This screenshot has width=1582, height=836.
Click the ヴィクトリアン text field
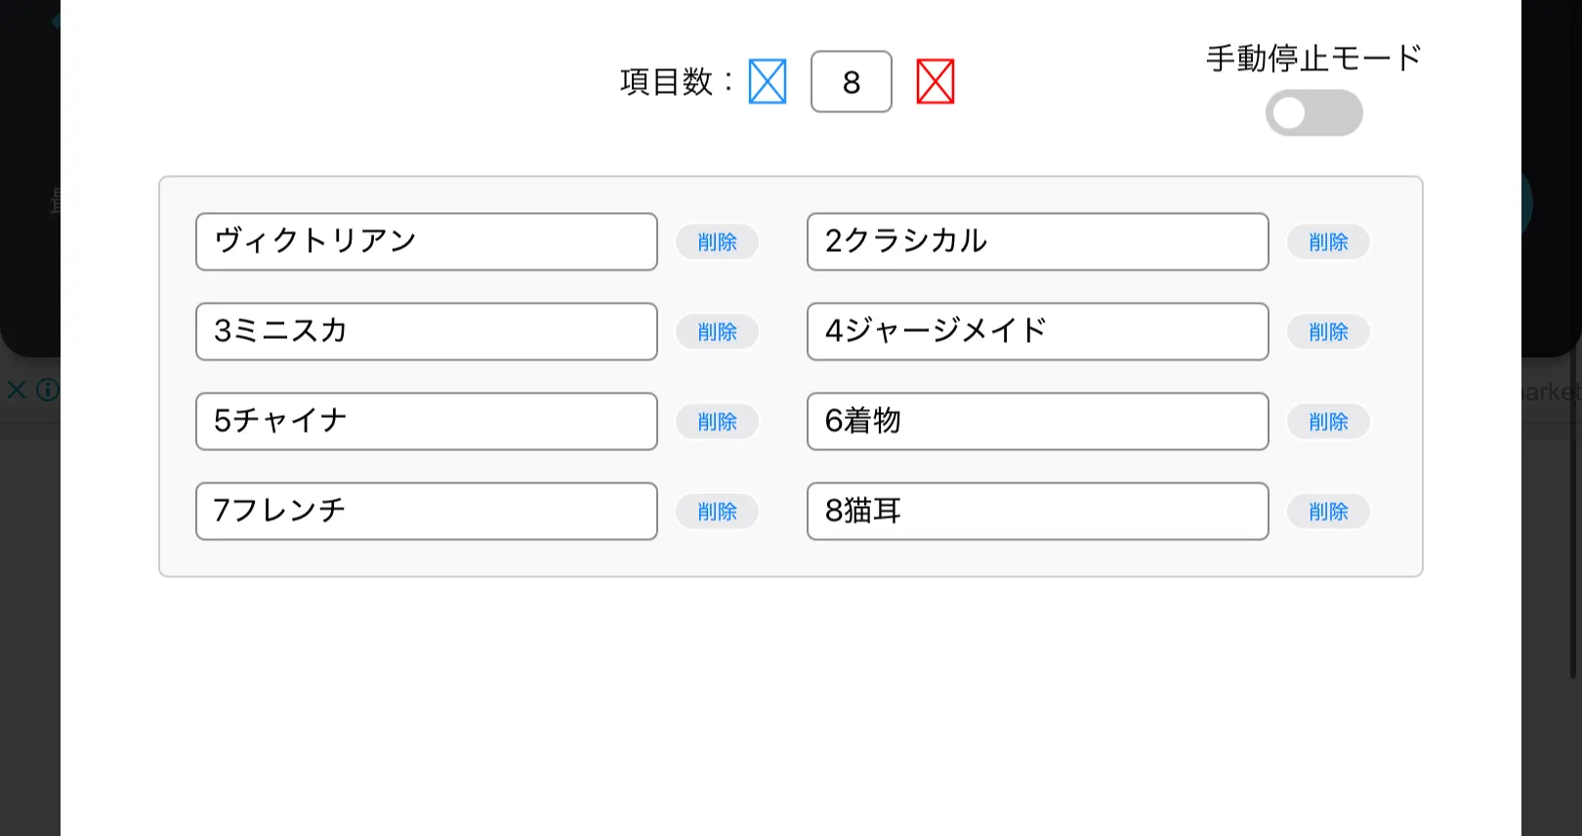tap(427, 242)
